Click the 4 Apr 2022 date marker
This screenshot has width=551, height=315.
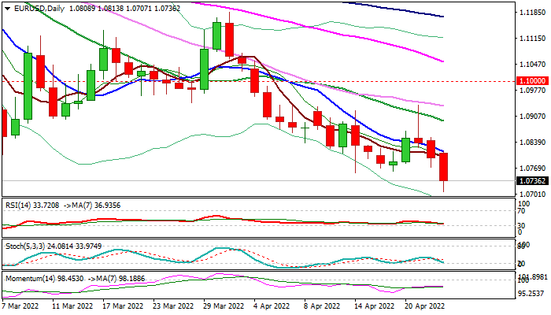coord(272,303)
